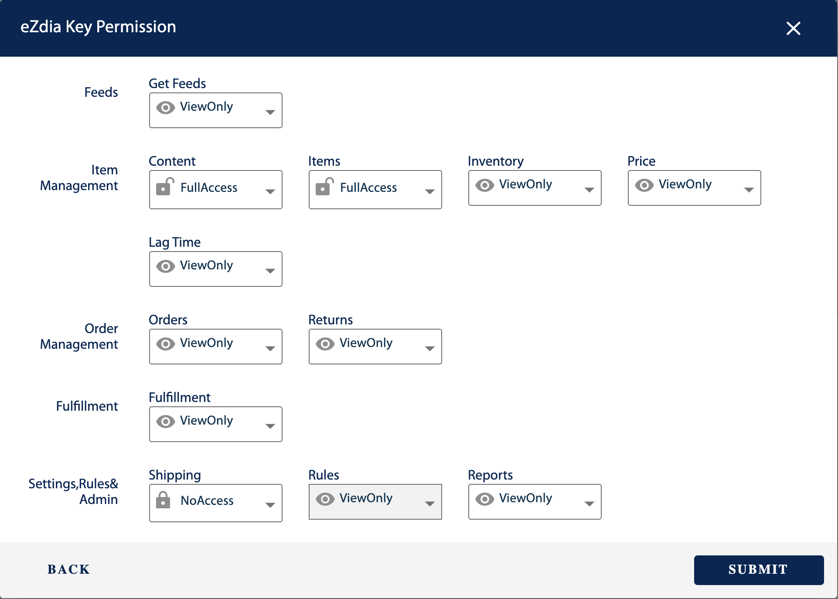838x599 pixels.
Task: Close the eZdia Key Permission dialog
Action: pyautogui.click(x=793, y=28)
